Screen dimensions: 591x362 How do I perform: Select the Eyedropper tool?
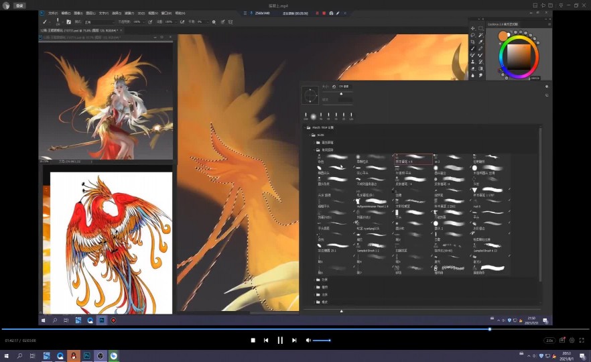pyautogui.click(x=480, y=42)
